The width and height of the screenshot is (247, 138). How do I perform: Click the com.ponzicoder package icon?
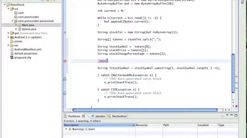[16, 17]
